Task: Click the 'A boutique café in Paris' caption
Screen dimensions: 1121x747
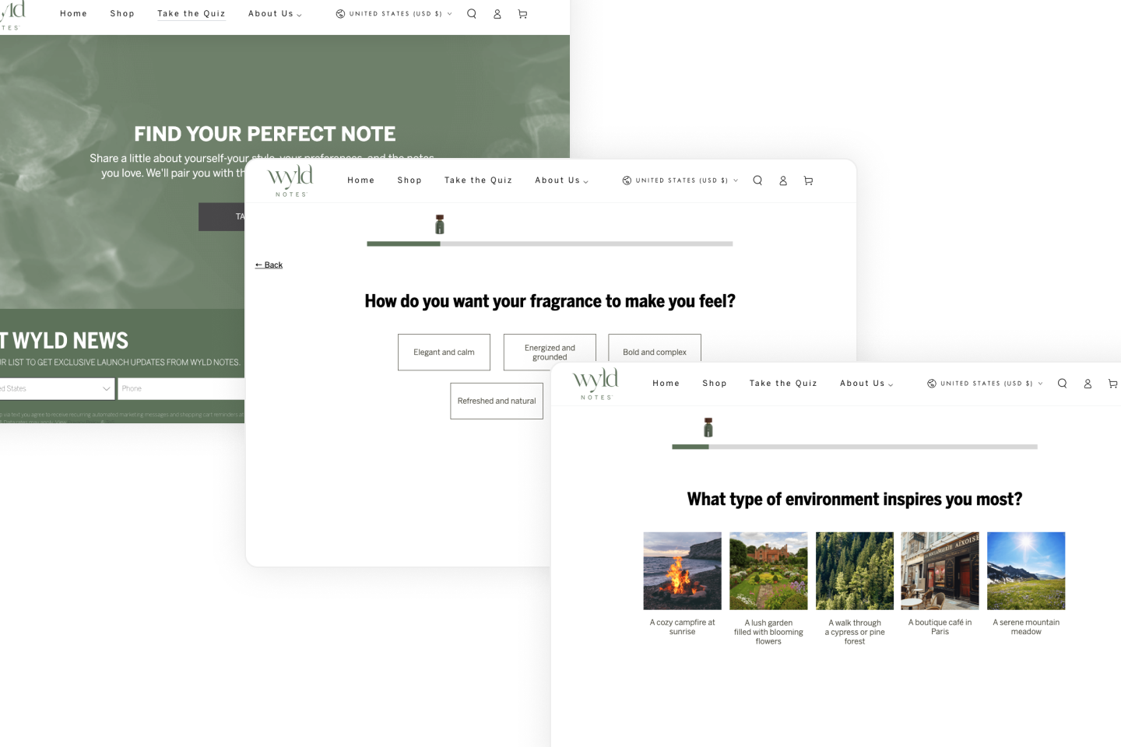Action: [x=940, y=627]
